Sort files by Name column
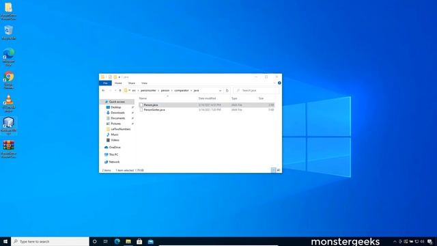 tap(143, 98)
